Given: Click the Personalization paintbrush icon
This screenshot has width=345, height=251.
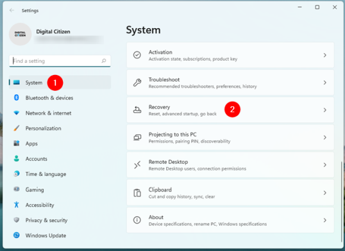Looking at the screenshot, I should 17,128.
